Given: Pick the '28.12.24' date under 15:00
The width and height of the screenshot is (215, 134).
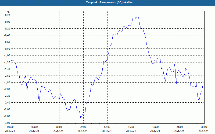Looking at the screenshot, I should click(131, 131).
